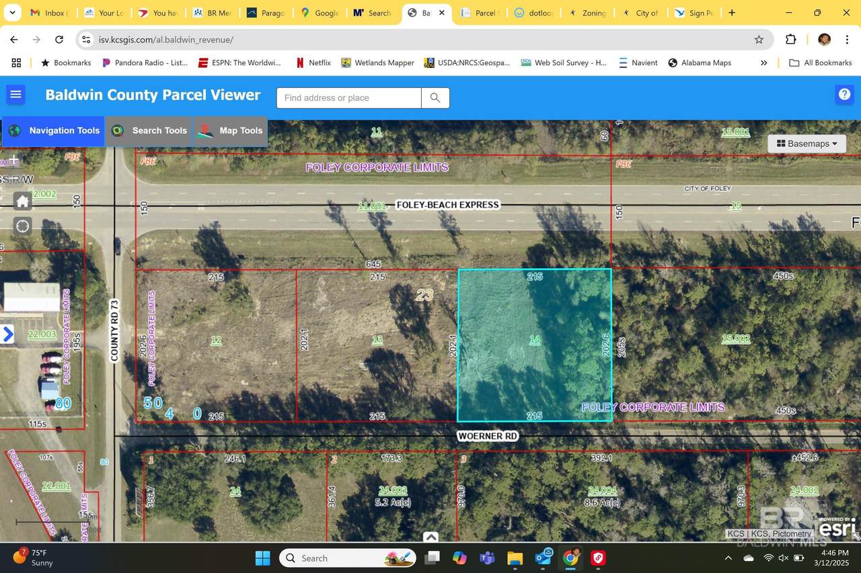Click inside the Find address or place field
The height and width of the screenshot is (573, 861).
[348, 97]
